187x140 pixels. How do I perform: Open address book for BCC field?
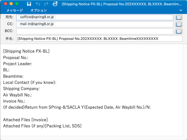point(179,31)
